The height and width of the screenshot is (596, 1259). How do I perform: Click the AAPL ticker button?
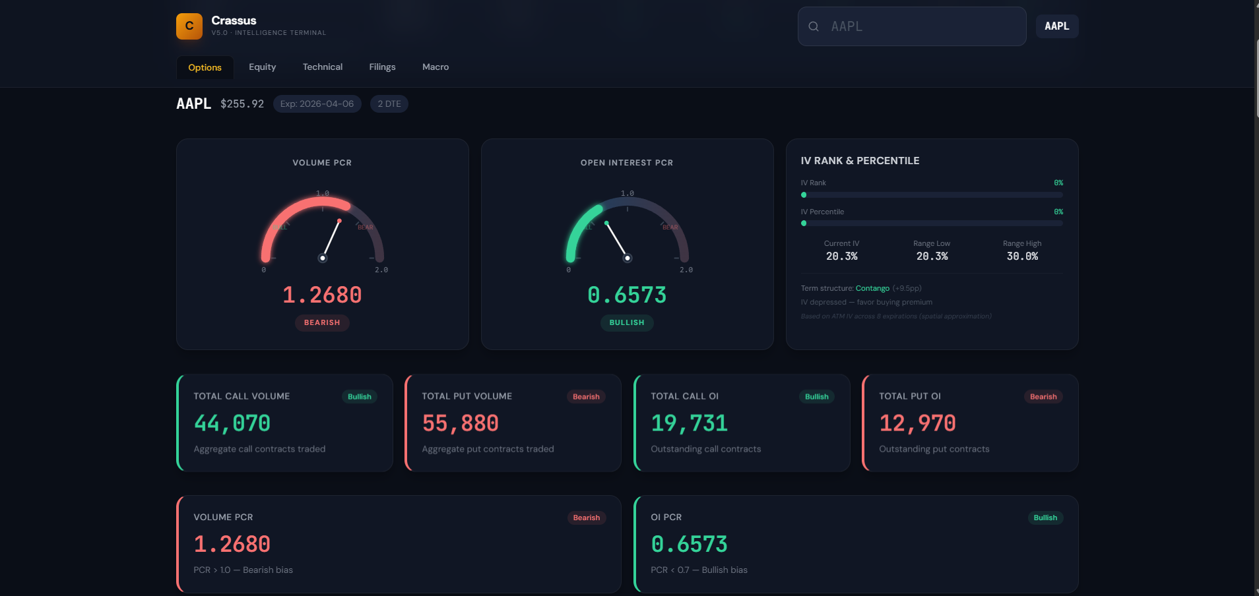tap(1056, 26)
